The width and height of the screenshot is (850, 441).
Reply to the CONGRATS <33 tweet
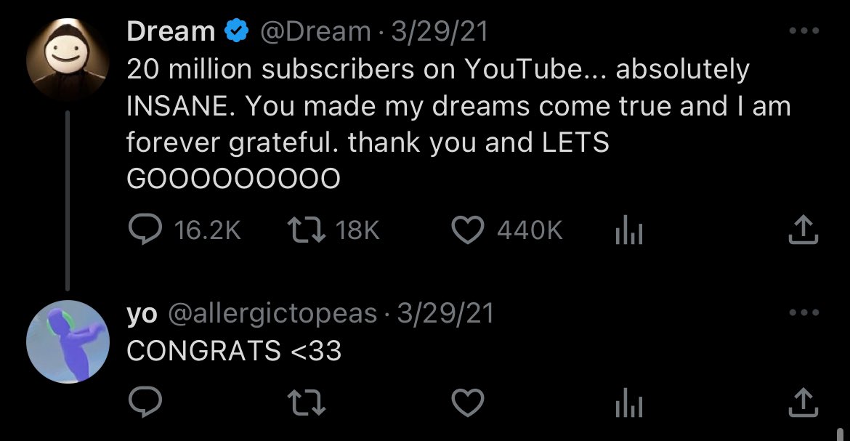coord(145,402)
